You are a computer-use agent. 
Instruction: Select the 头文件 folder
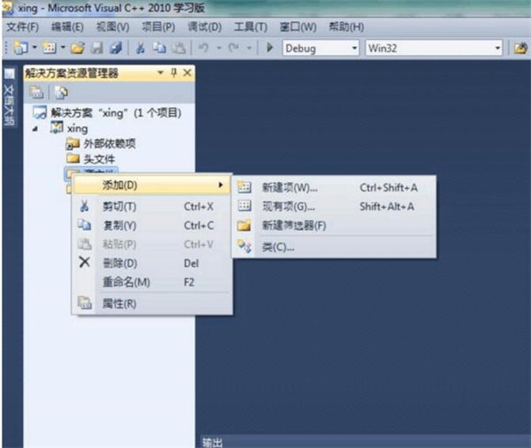click(90, 158)
